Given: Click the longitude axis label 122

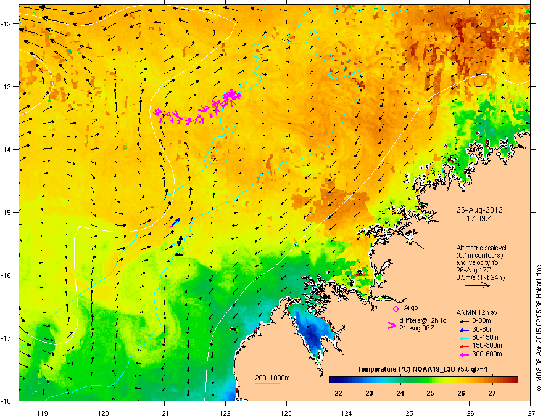Looking at the screenshot, I should 225,413.
